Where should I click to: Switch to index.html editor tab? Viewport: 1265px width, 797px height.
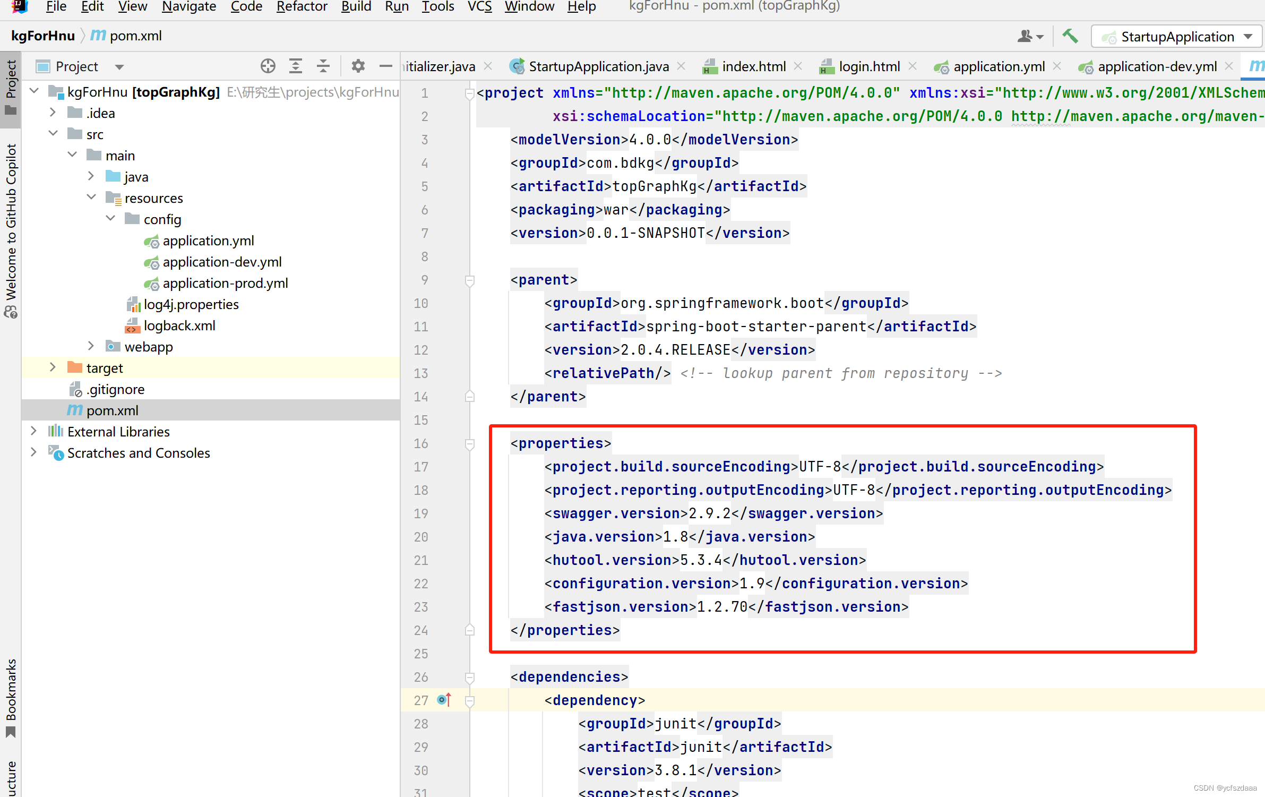coord(753,66)
